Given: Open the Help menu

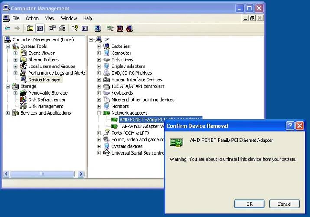Looking at the screenshot, I should pyautogui.click(x=88, y=18).
